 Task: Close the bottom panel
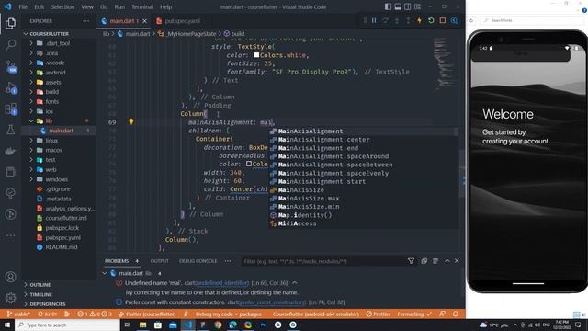click(457, 261)
